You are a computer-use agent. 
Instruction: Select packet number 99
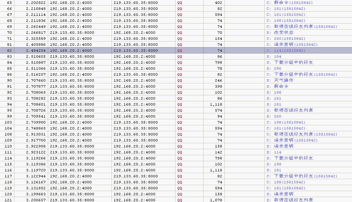[x=9, y=116]
